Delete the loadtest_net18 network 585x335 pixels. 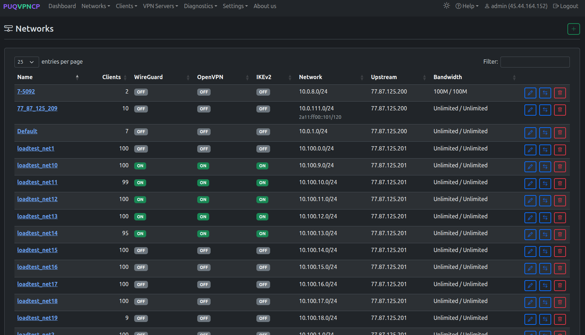(560, 302)
